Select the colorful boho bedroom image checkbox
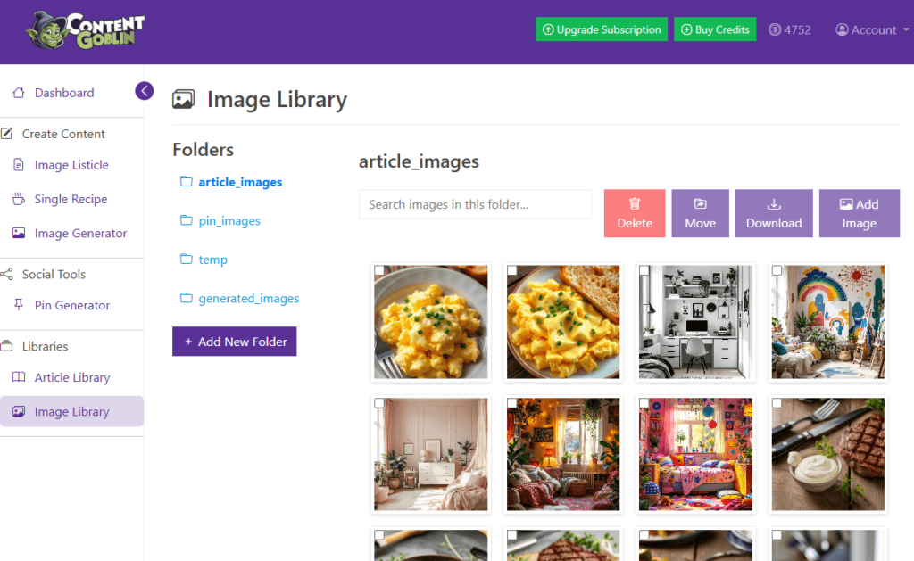 (x=644, y=402)
